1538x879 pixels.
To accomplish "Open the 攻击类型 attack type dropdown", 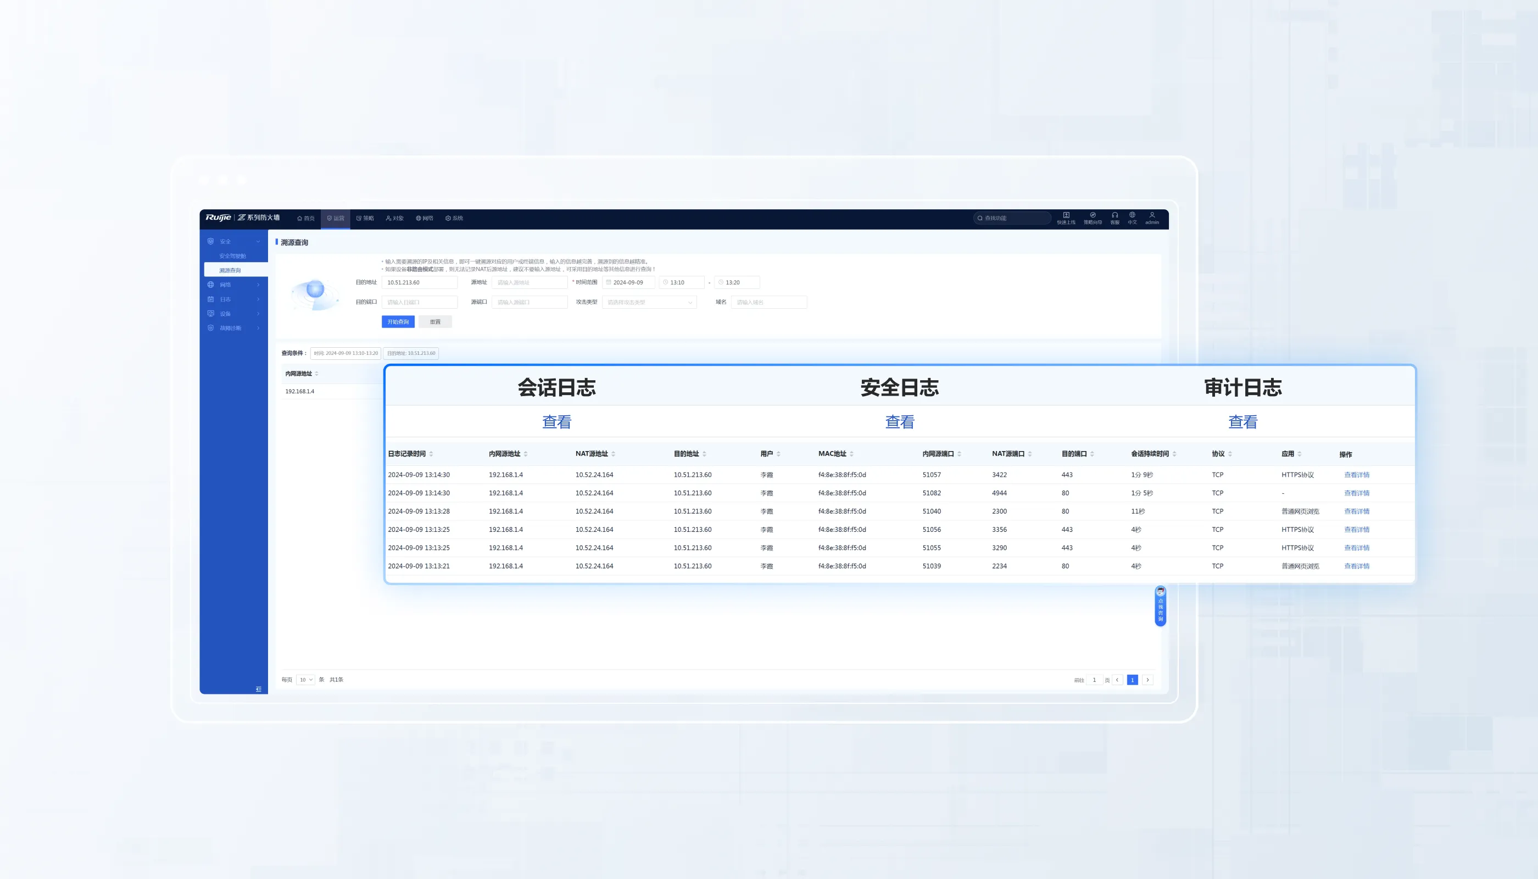I will (649, 303).
